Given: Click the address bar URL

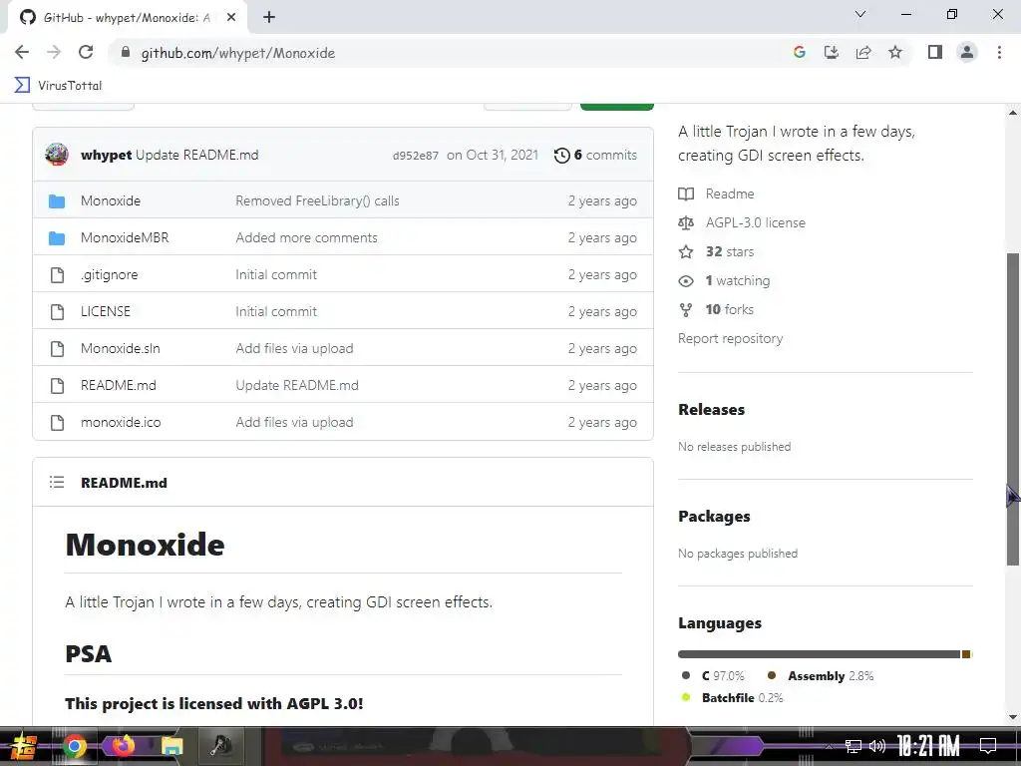Looking at the screenshot, I should click(237, 53).
